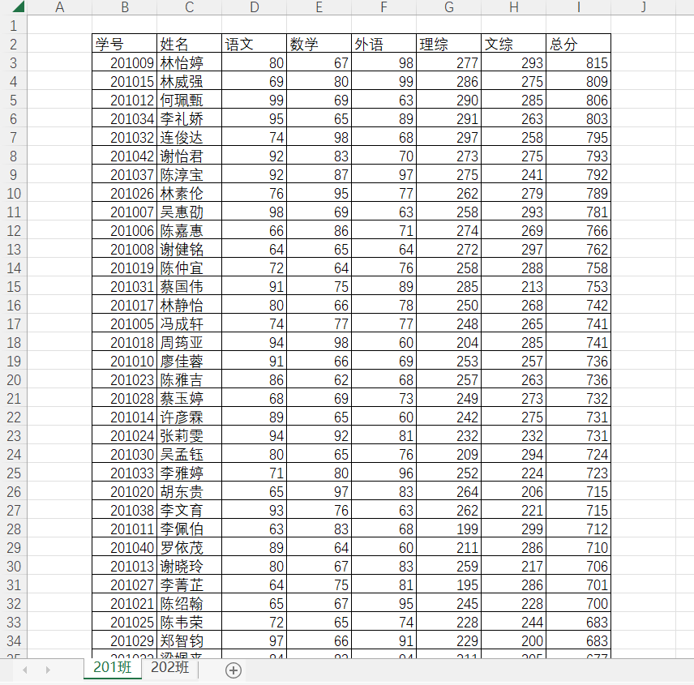This screenshot has height=685, width=694.
Task: Select student ID cell 201007
Action: tap(124, 212)
